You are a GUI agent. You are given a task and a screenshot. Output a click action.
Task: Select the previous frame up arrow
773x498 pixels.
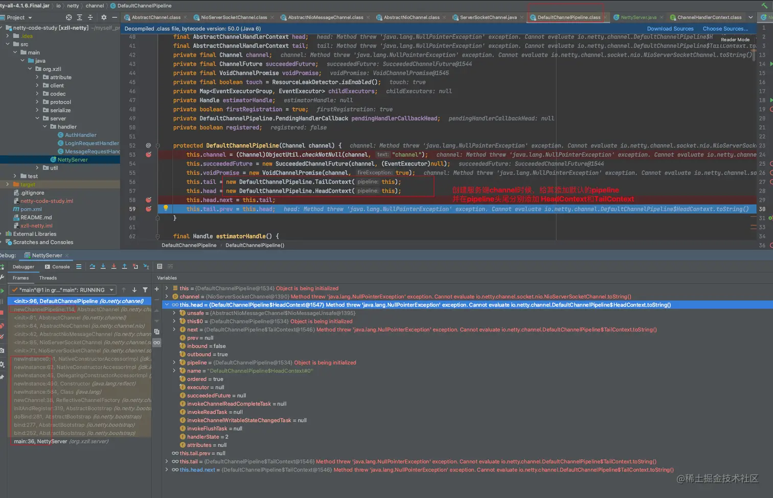(x=123, y=290)
